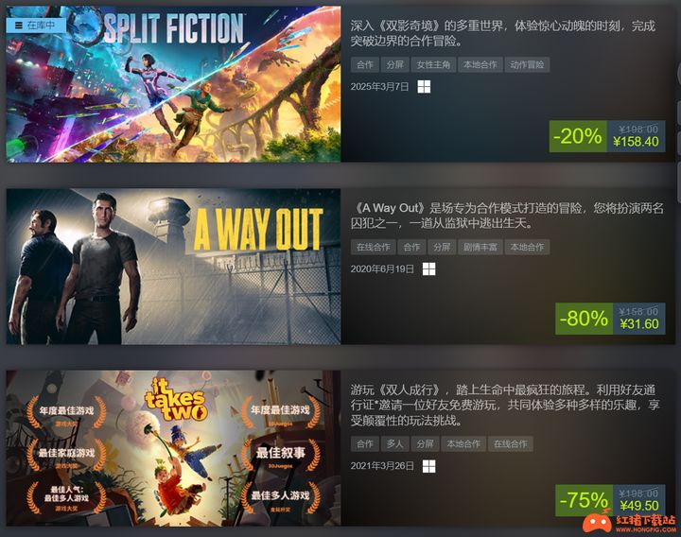Viewport: 681px width, 537px height.
Task: Click Windows icon next to 2021年3月26日
Action: (x=429, y=467)
